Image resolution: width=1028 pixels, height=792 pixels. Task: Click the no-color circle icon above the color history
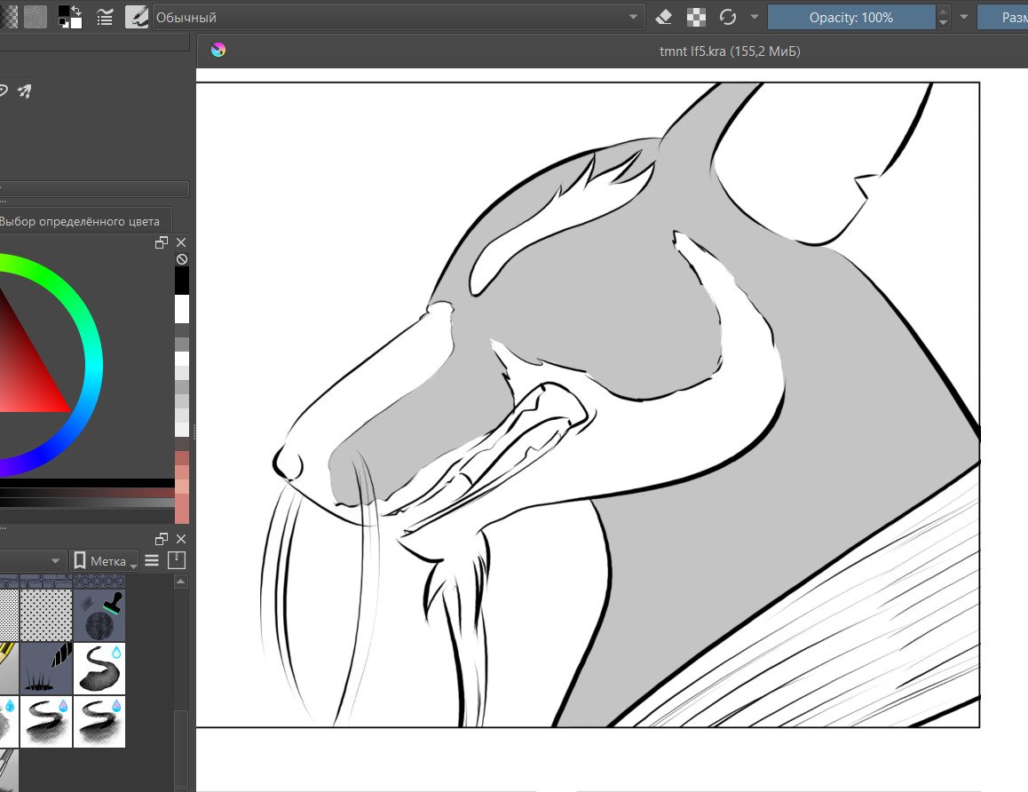pos(182,259)
